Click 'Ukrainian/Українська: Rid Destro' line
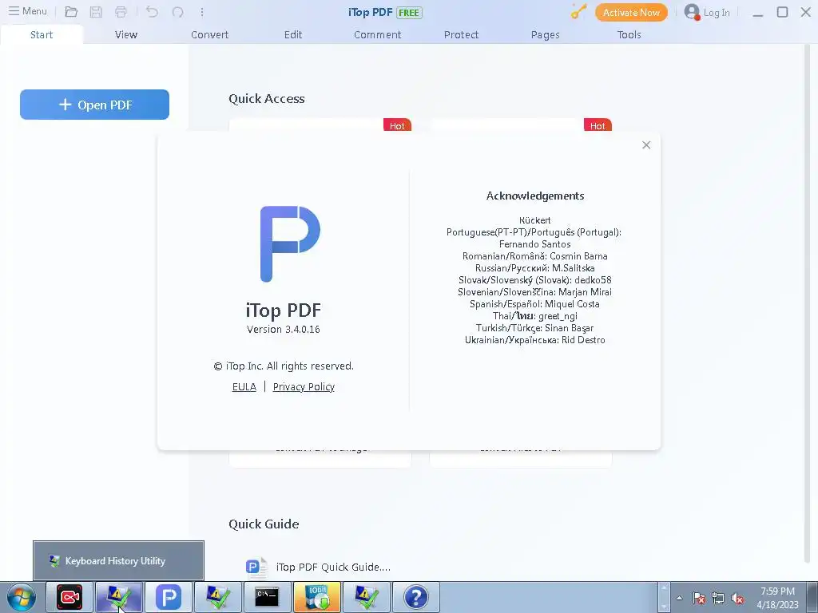This screenshot has width=818, height=613. (535, 340)
